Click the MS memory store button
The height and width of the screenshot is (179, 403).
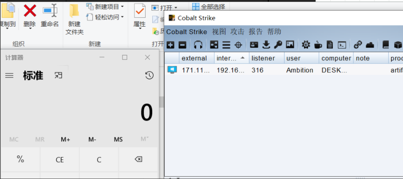(118, 140)
